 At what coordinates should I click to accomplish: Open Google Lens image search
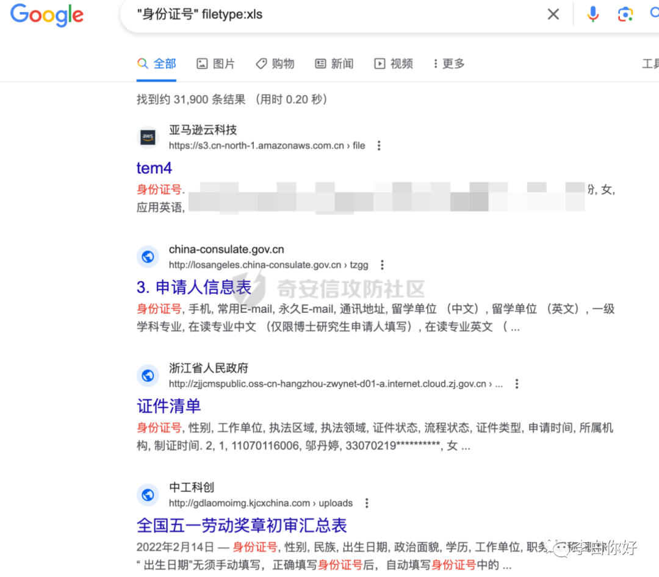coord(625,14)
